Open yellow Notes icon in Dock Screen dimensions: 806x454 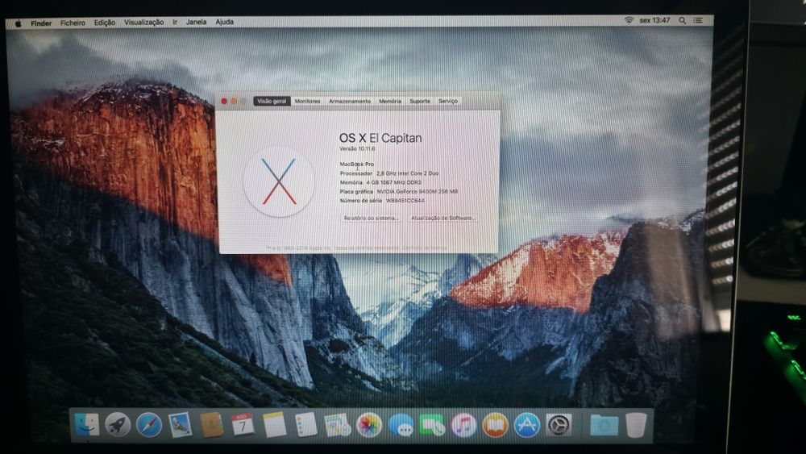[x=274, y=425]
